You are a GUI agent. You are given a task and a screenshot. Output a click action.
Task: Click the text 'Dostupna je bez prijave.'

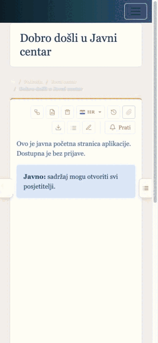tap(51, 154)
